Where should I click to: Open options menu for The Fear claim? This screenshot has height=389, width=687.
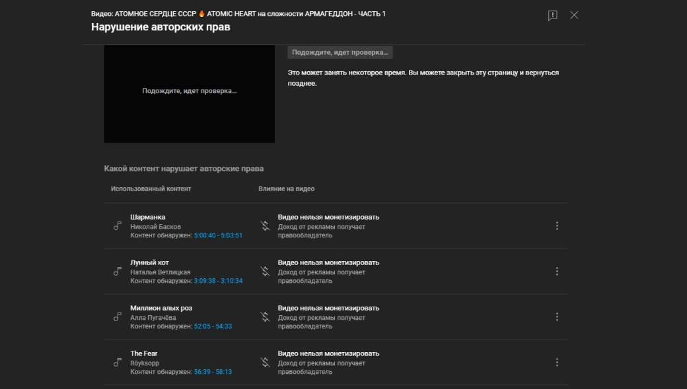[x=557, y=363]
